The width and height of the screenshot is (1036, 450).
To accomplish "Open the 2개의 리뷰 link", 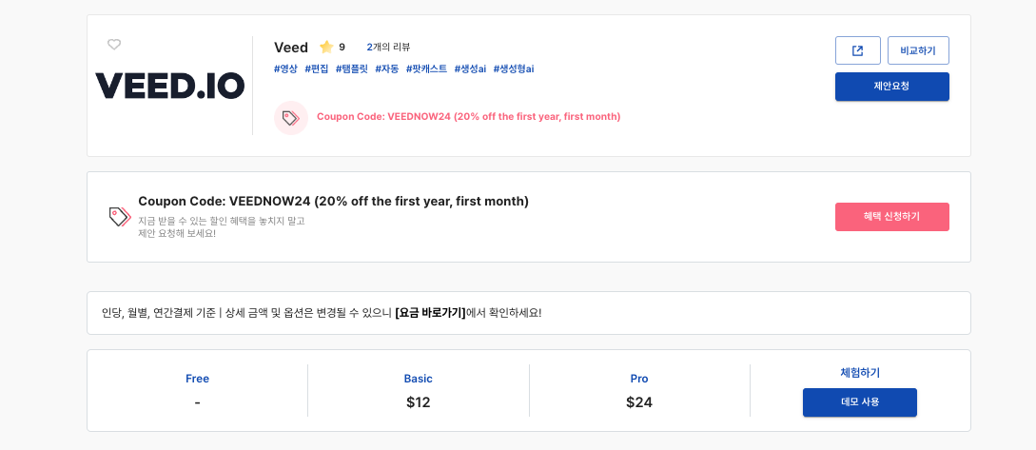I will (388, 47).
